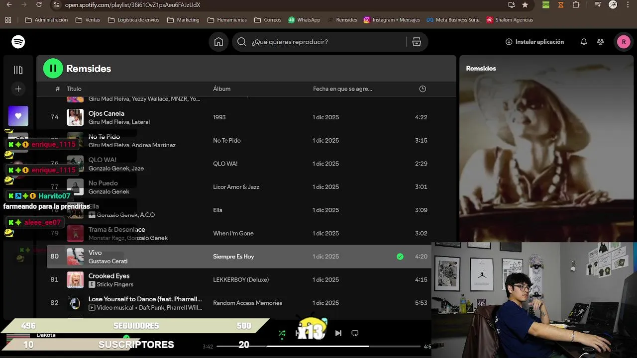Viewport: 637px width, 358px height.
Task: Click the search magnifier icon
Action: pyautogui.click(x=242, y=42)
